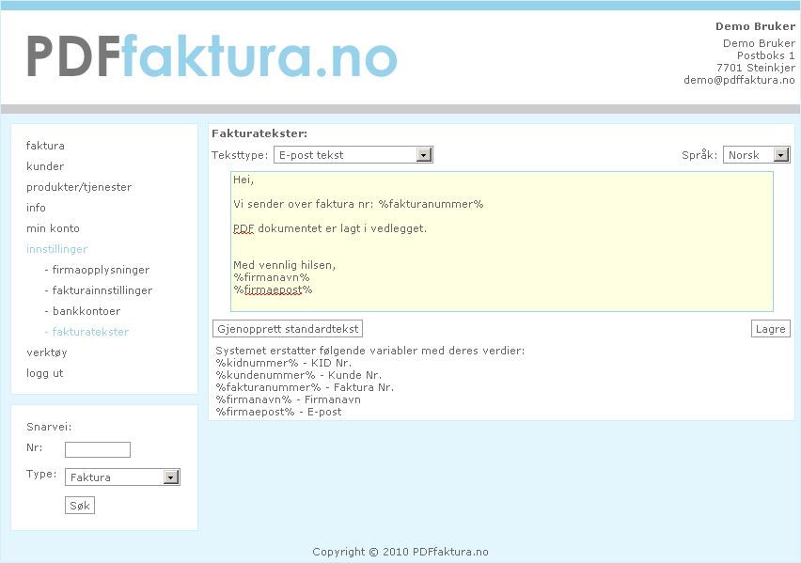The height and width of the screenshot is (563, 801).
Task: Click %fakturanummer% variable in text area
Action: coord(432,204)
